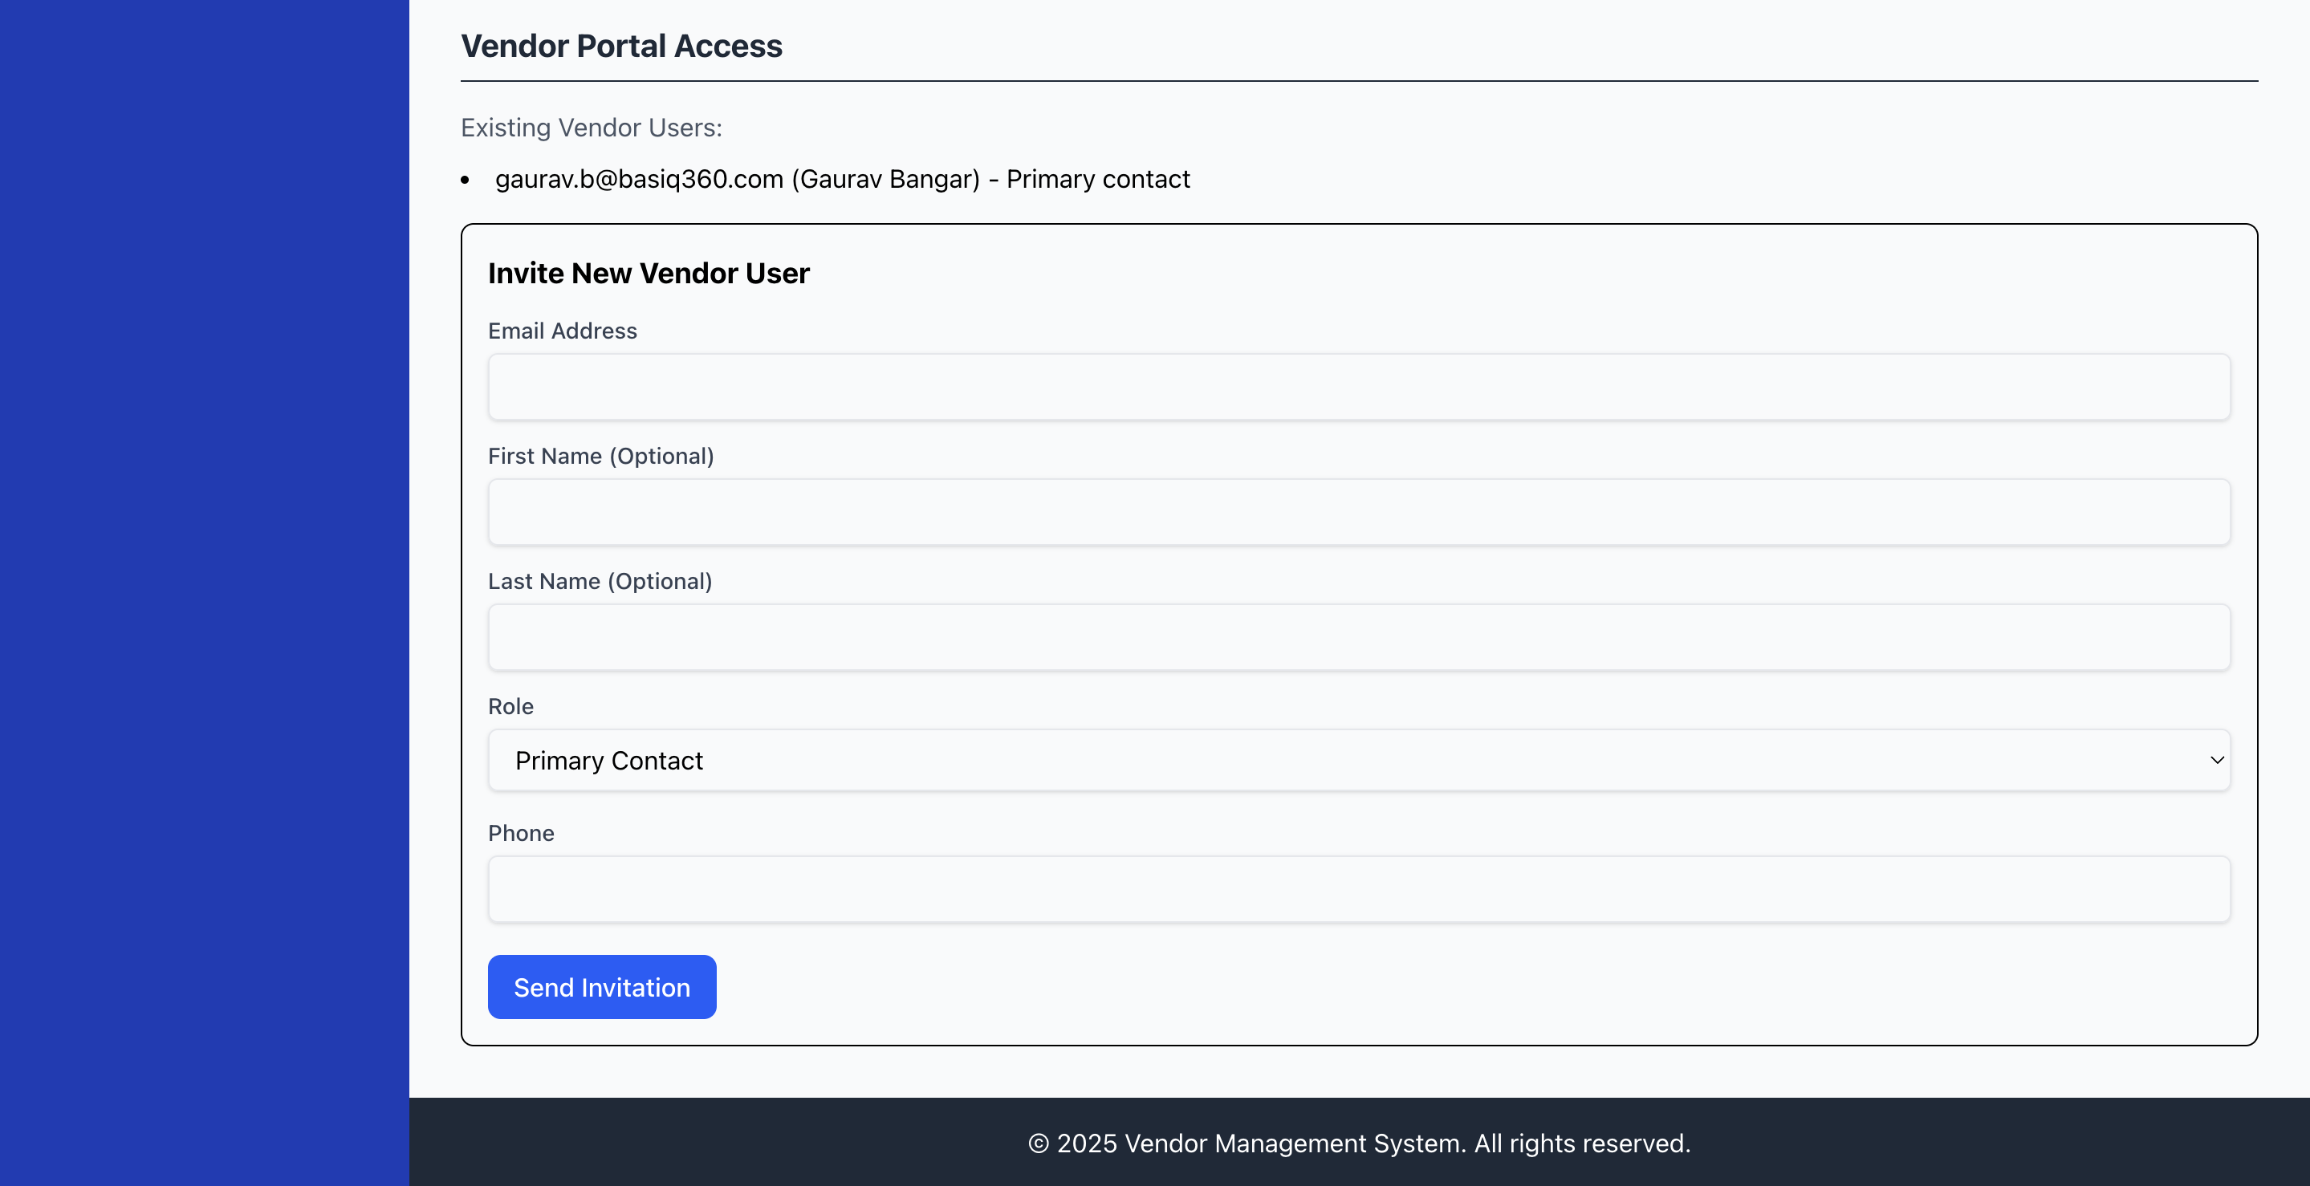
Task: Click the Last Name (Optional) label
Action: 600,581
